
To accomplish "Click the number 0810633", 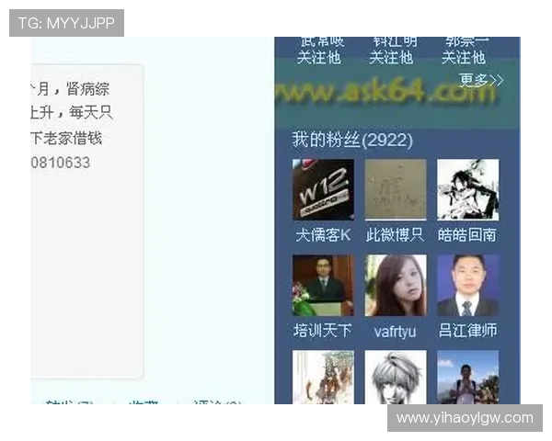I will point(60,163).
